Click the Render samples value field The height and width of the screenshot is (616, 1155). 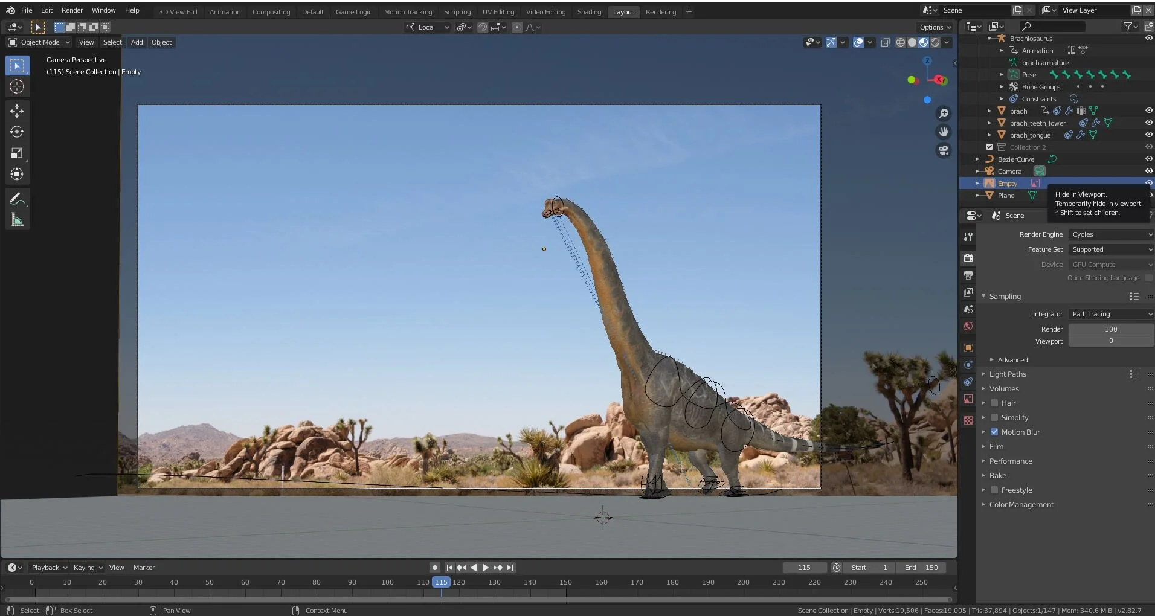[1110, 329]
